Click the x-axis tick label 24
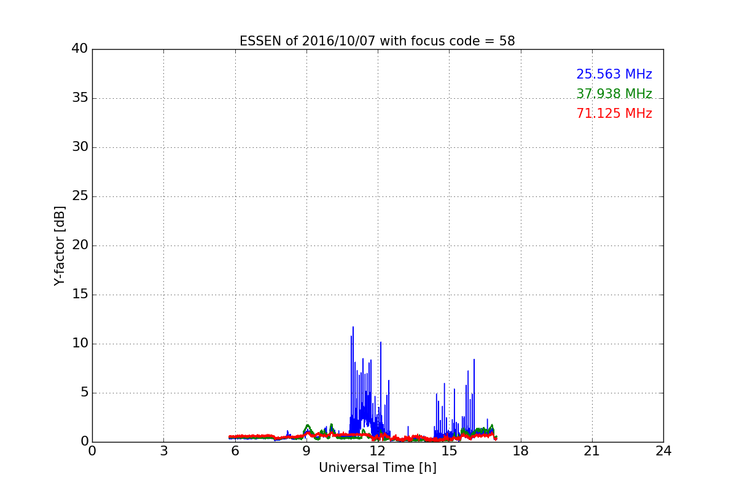Image resolution: width=737 pixels, height=491 pixels. pos(663,451)
